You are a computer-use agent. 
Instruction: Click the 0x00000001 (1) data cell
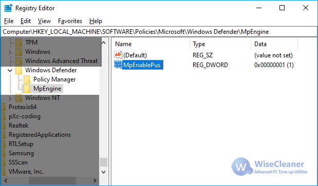[274, 65]
